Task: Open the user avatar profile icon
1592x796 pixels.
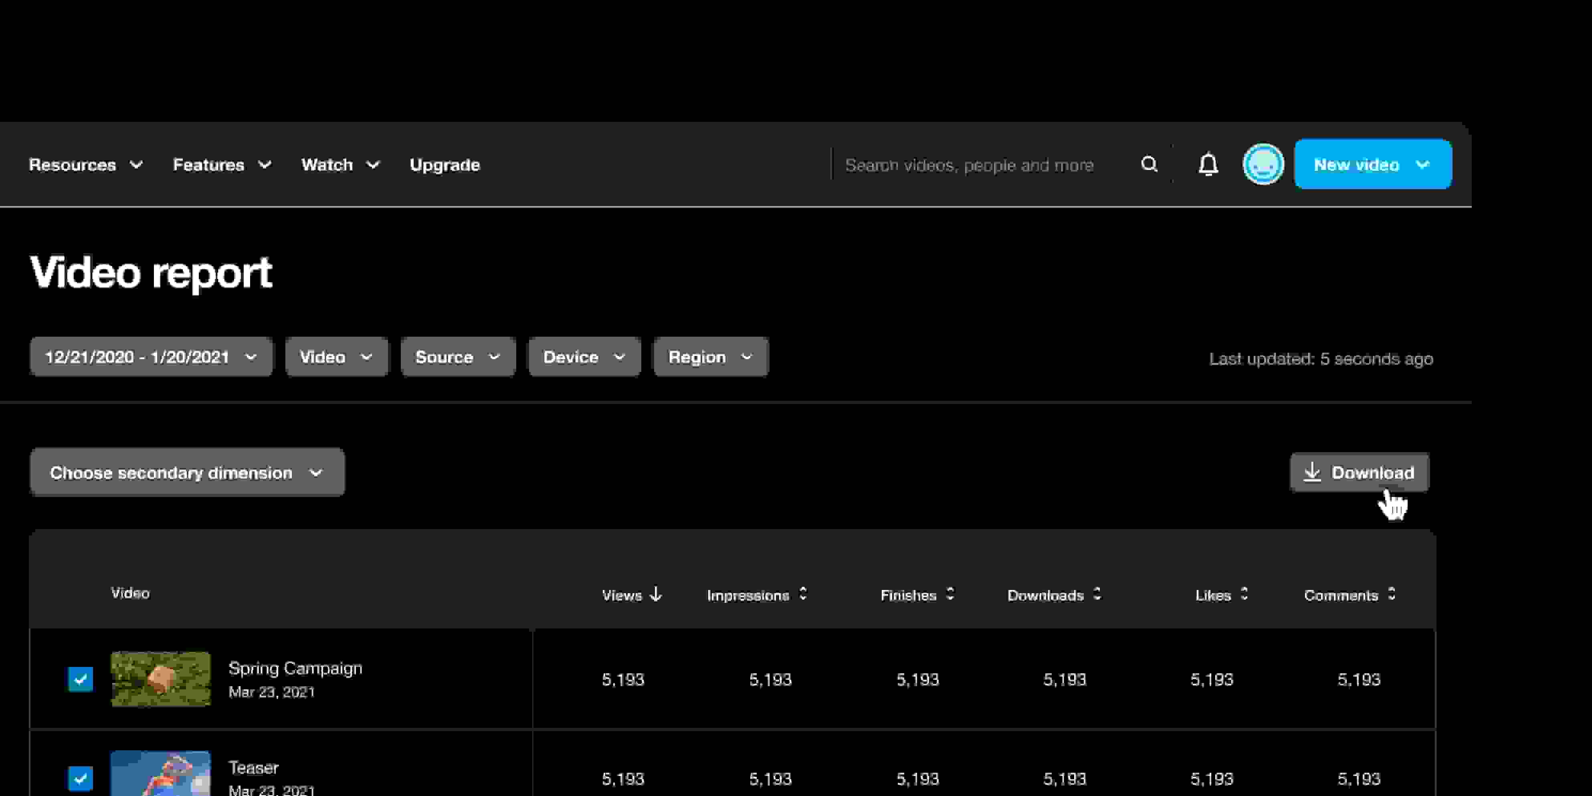Action: 1263,164
